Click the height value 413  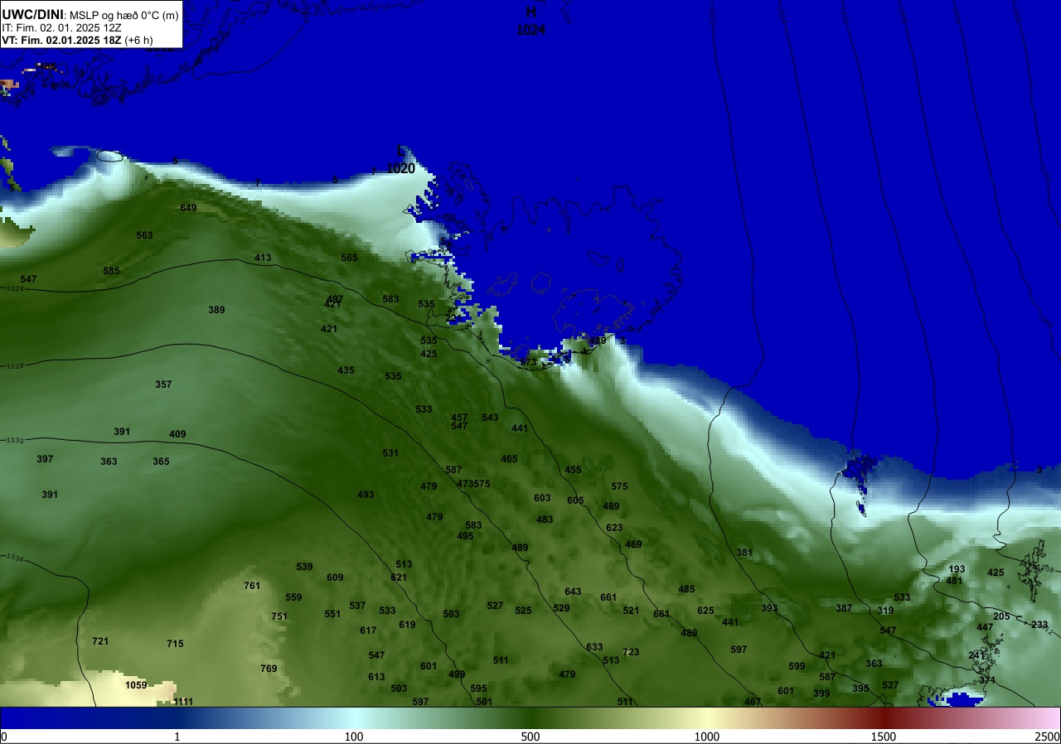[x=263, y=258]
